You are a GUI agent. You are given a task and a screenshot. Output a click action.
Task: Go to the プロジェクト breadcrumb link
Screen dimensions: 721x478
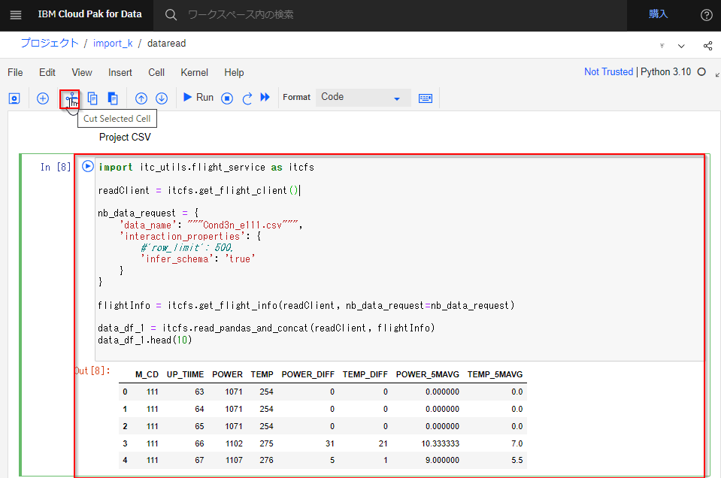[x=50, y=43]
